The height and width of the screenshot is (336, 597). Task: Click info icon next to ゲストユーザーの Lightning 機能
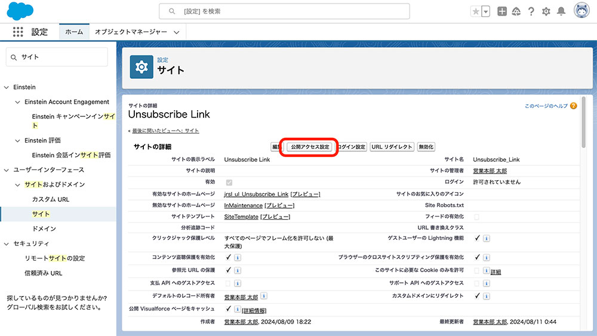click(486, 238)
